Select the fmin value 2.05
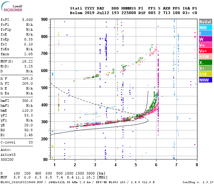 pyautogui.click(x=28, y=54)
